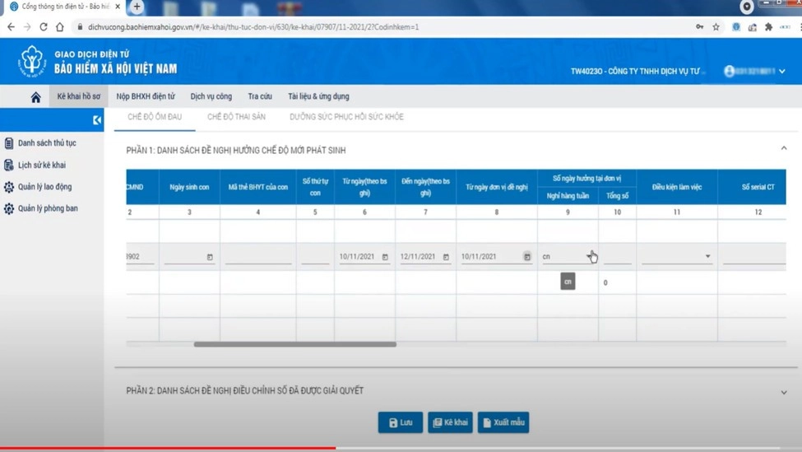Switch to Chế độ thai sản tab
Viewport: 802px width, 452px height.
pos(236,117)
